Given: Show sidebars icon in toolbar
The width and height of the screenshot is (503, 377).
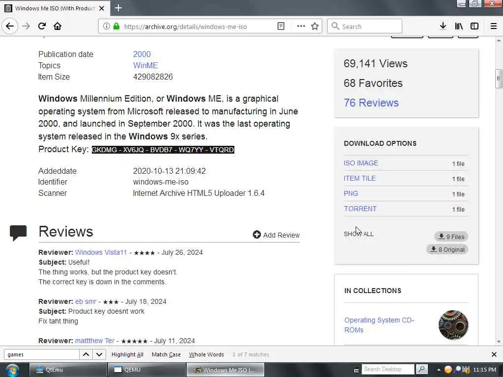Looking at the screenshot, I should [475, 27].
